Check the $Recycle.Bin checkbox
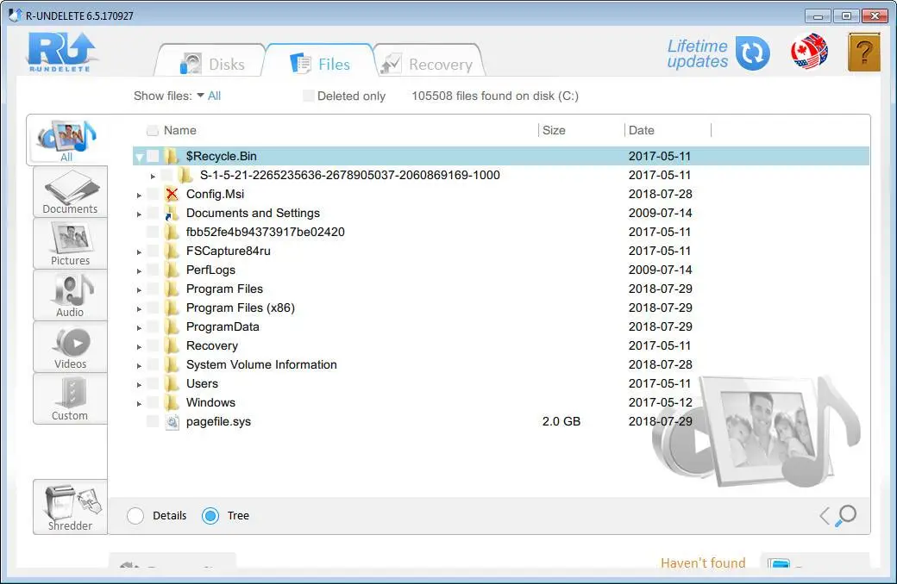The height and width of the screenshot is (584, 897). pos(152,156)
